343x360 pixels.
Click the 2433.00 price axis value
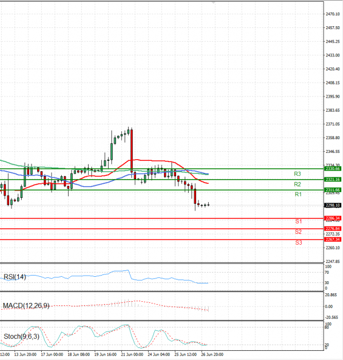(333, 55)
